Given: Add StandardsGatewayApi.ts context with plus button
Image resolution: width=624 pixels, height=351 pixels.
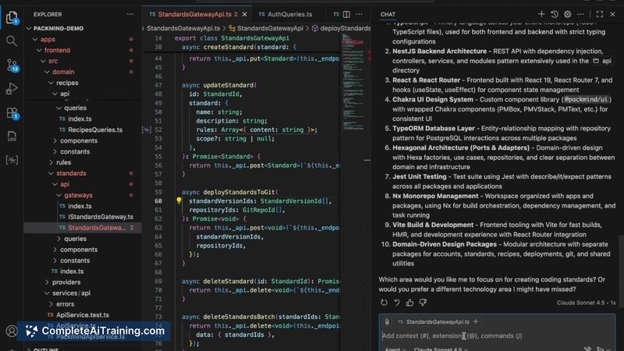Looking at the screenshot, I should 476,321.
